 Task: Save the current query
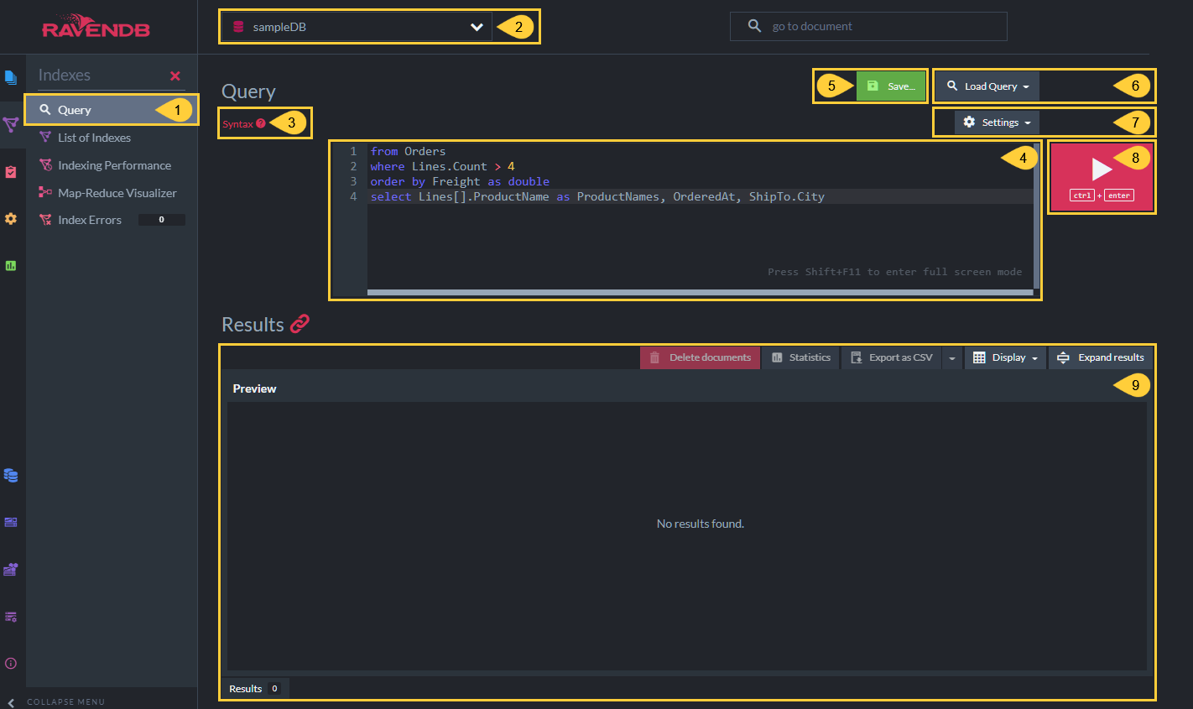point(891,86)
